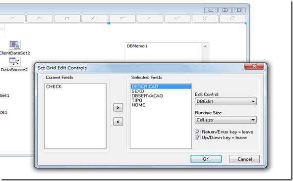Screen dimensions: 293x181
Task: Click Cancel in Set Grid Edit Controls
Action: click(x=244, y=159)
